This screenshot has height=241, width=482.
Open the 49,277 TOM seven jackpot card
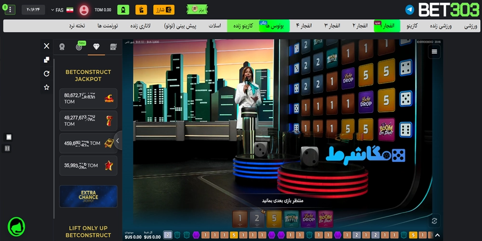(x=88, y=121)
